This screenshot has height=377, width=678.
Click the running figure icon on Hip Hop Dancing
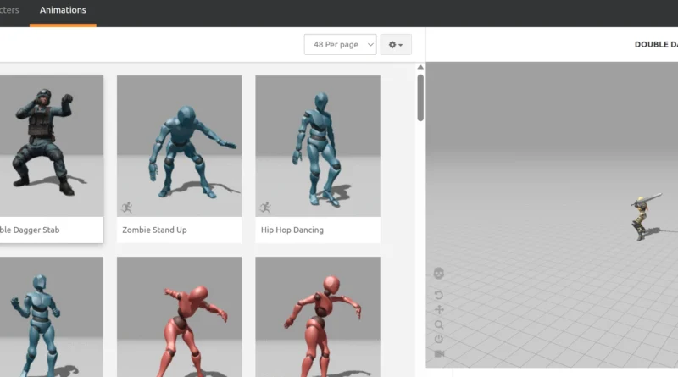pos(265,208)
